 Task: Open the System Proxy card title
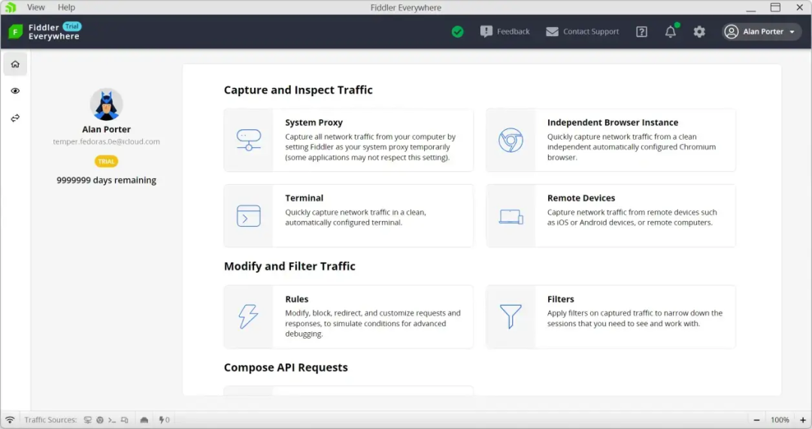[x=314, y=122]
